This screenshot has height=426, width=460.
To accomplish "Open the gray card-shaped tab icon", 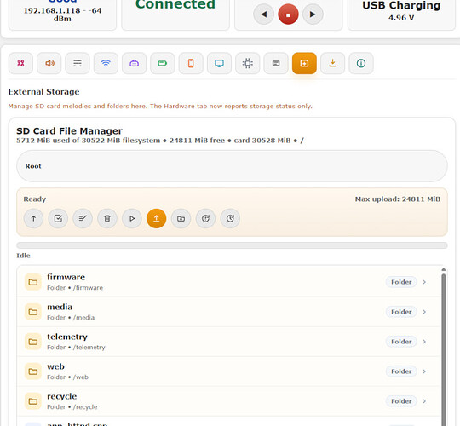I will [276, 63].
